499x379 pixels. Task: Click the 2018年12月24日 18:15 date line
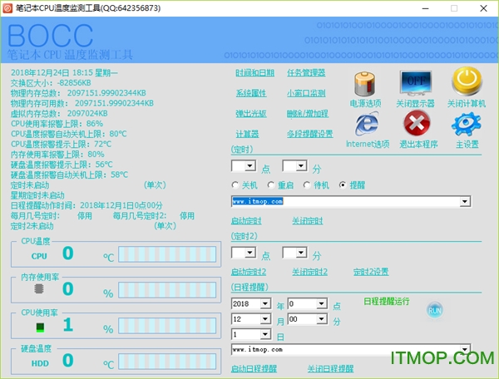click(x=64, y=73)
